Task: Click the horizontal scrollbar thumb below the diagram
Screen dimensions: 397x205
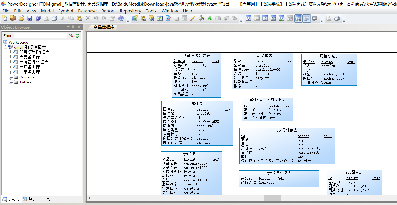Action: pyautogui.click(x=272, y=198)
